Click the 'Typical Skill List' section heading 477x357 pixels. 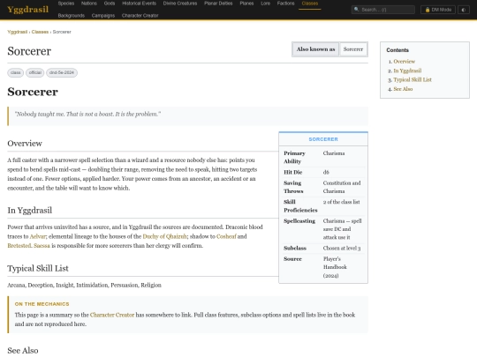coord(38,268)
